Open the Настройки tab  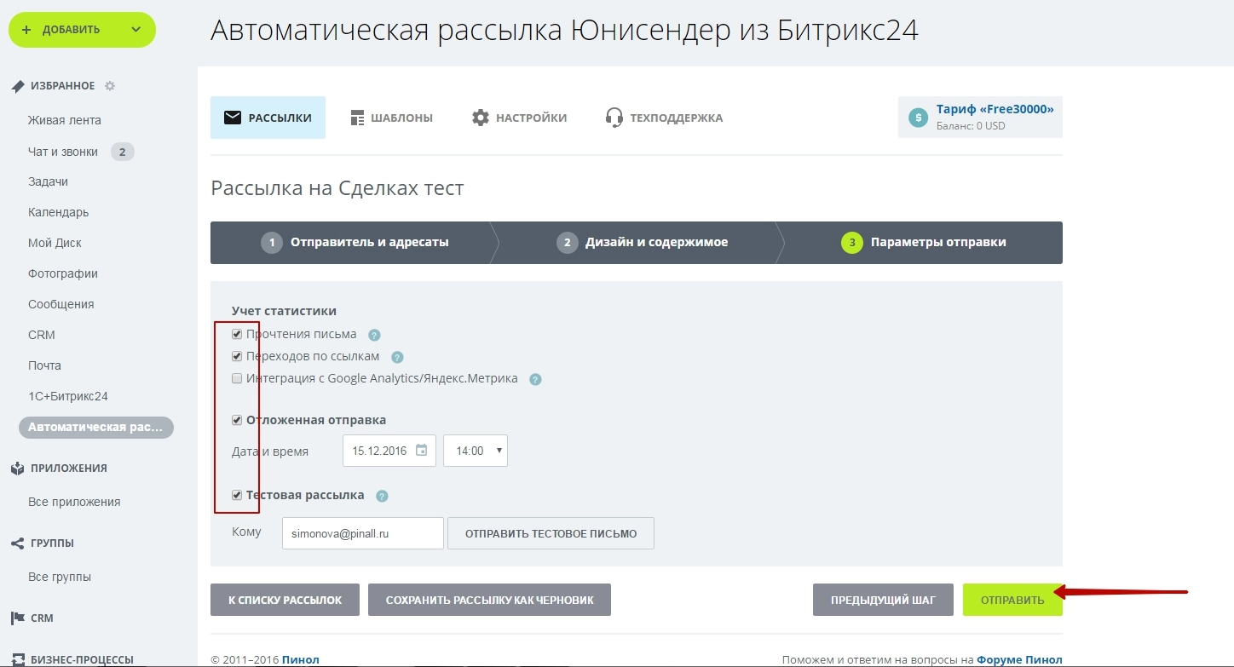click(x=519, y=118)
